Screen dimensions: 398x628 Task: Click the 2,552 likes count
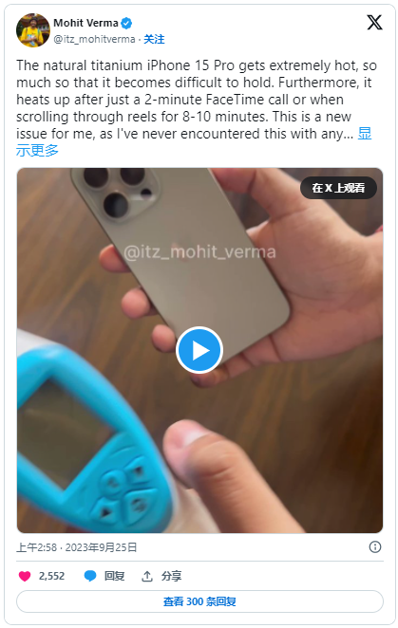[x=51, y=576]
